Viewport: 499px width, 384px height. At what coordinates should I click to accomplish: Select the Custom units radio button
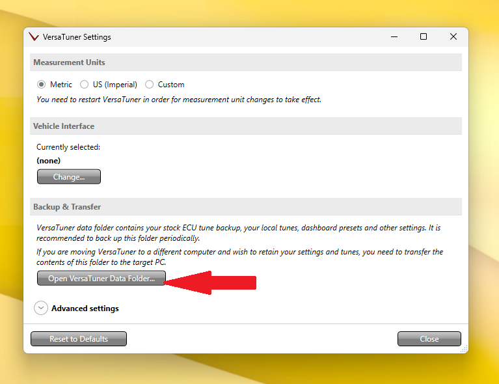click(149, 85)
